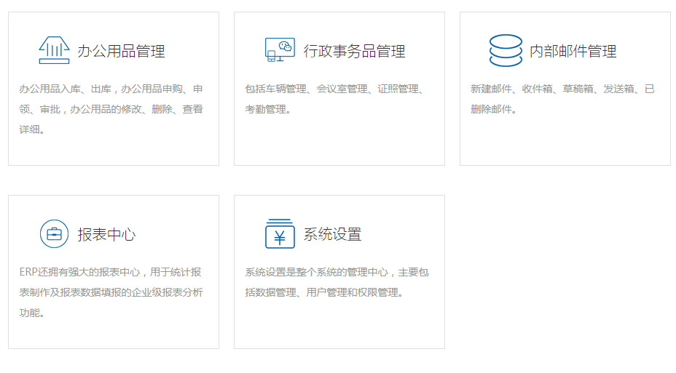Click the stacked discs icon for 内部邮件管理
The height and width of the screenshot is (373, 676).
[506, 50]
